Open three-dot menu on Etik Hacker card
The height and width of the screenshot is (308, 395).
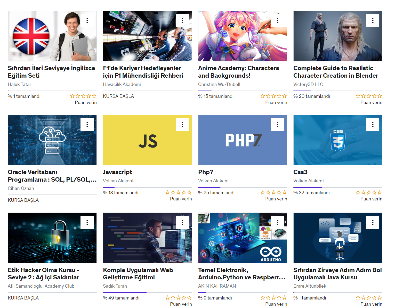pos(87,222)
